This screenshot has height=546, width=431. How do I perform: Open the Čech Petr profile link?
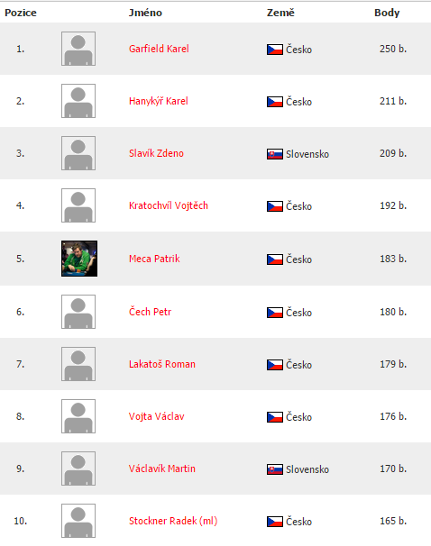(x=151, y=312)
